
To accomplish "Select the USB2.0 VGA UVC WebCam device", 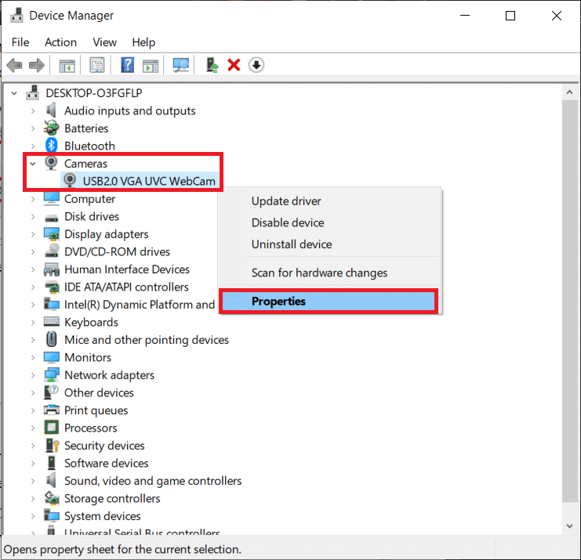I will (x=148, y=181).
